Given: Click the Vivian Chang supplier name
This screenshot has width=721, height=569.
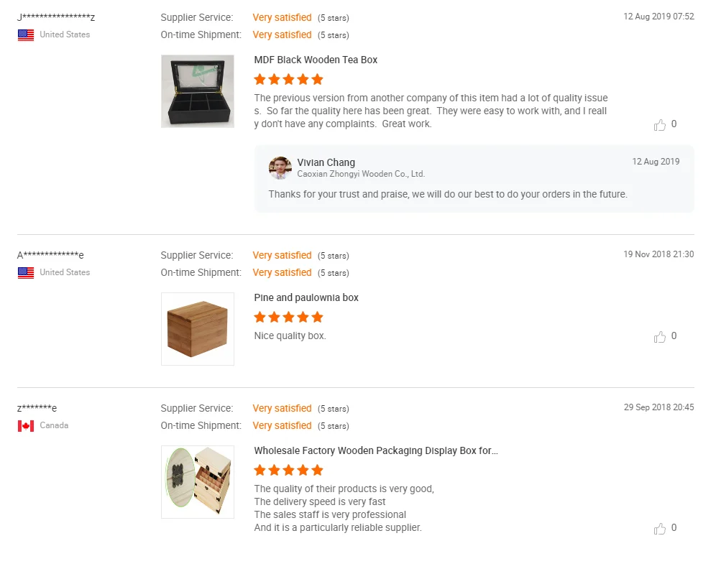Looking at the screenshot, I should pos(326,162).
